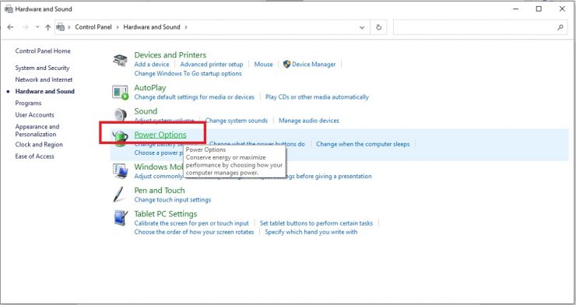This screenshot has height=305, width=576.
Task: Click Change when the computer sleeps
Action: coord(363,144)
